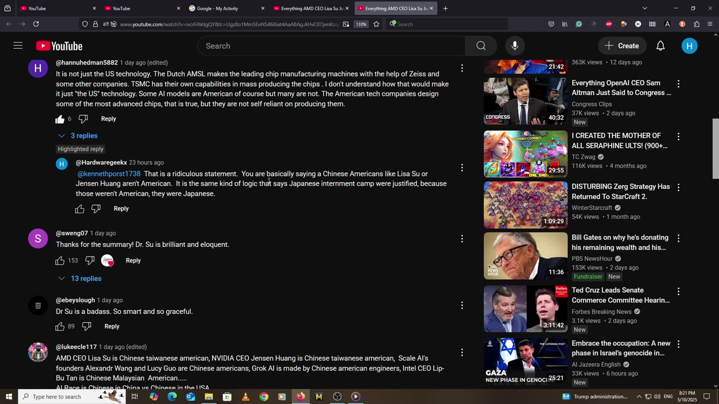Dislike the @hannuhedman5882 comment
The height and width of the screenshot is (404, 719).
point(83,119)
